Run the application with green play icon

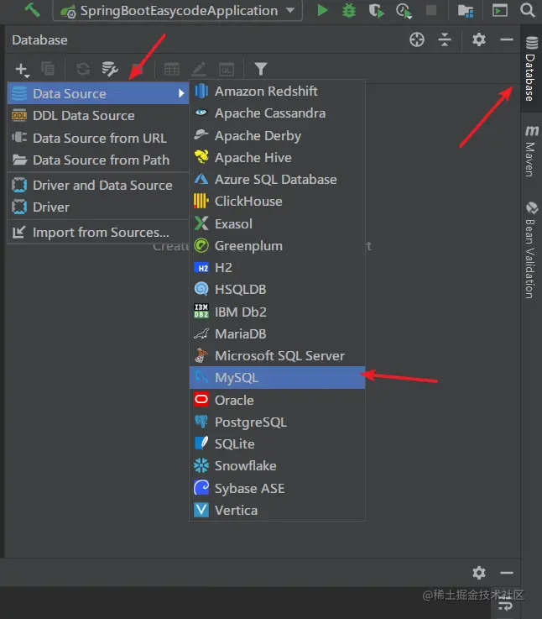pos(322,10)
